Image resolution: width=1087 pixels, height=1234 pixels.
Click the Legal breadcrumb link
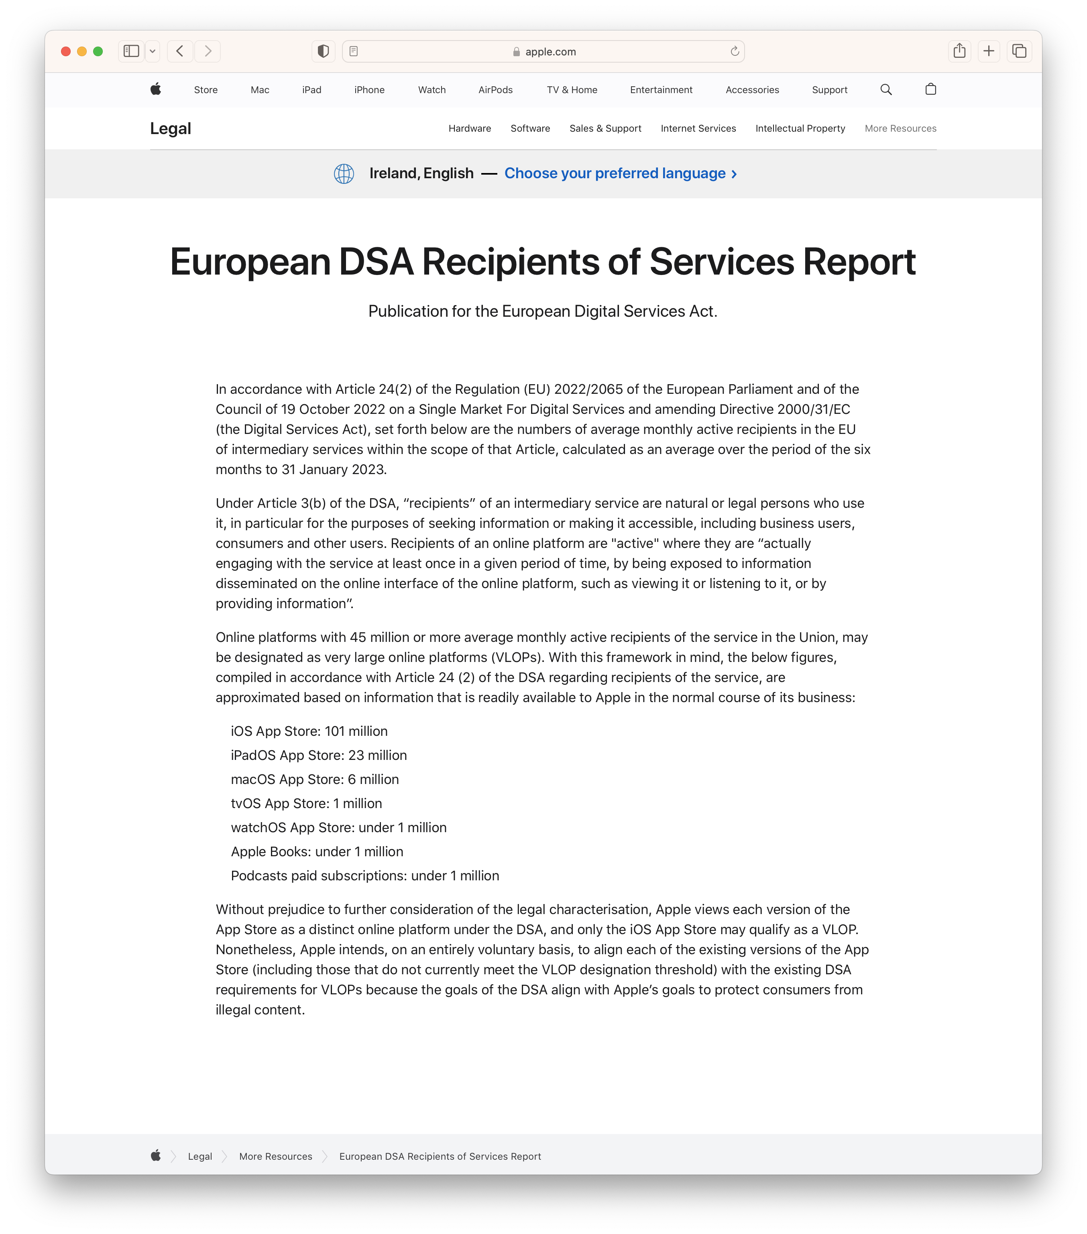pyautogui.click(x=200, y=1156)
